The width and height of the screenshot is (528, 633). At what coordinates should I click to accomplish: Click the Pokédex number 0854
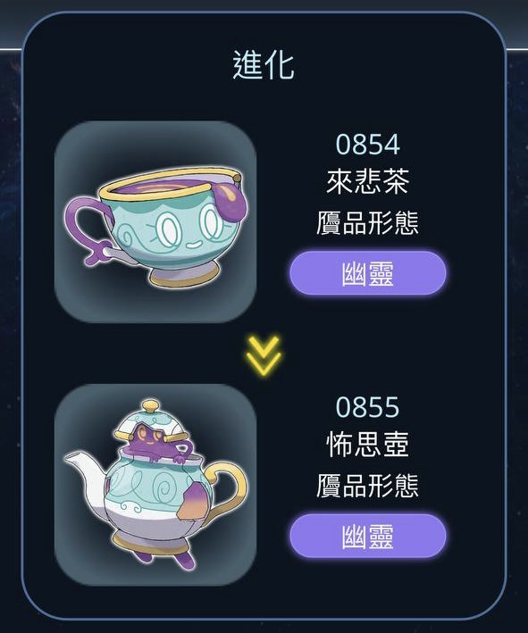tap(367, 144)
